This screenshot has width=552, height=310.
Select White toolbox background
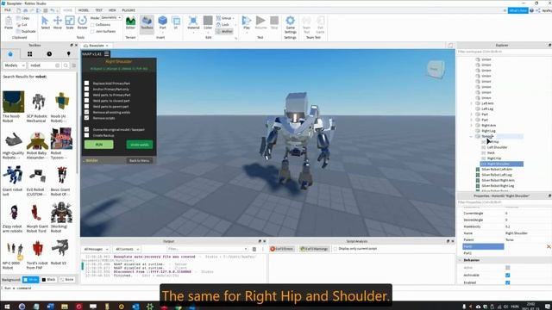coord(31,280)
